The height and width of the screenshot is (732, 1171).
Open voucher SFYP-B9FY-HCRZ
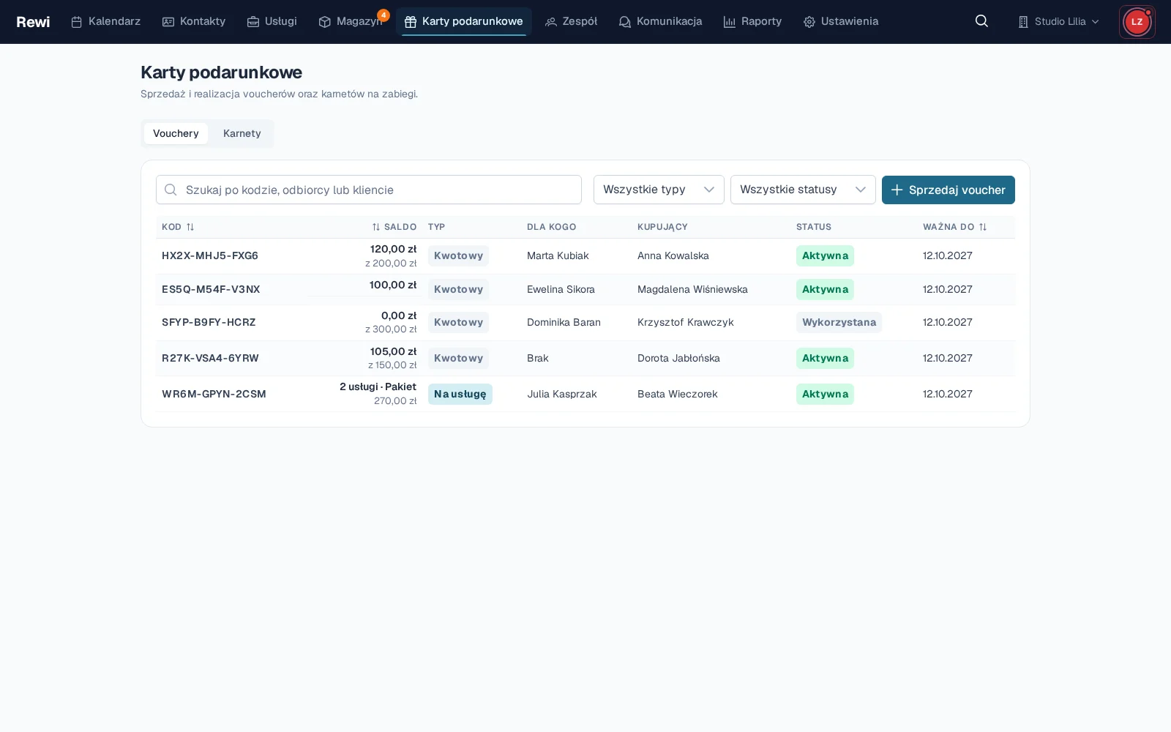click(209, 322)
